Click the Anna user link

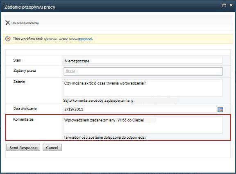(x=70, y=71)
